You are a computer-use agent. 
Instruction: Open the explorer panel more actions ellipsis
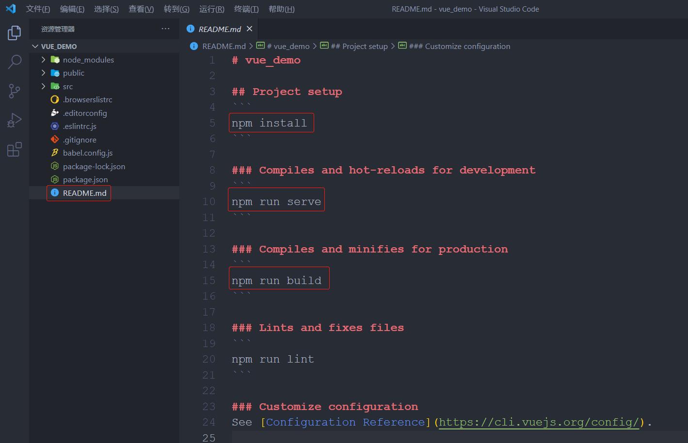pyautogui.click(x=166, y=29)
